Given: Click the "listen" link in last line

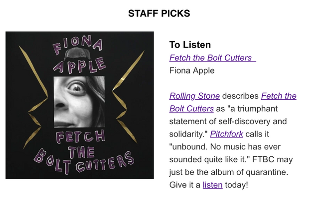Looking at the screenshot, I should click(211, 185).
